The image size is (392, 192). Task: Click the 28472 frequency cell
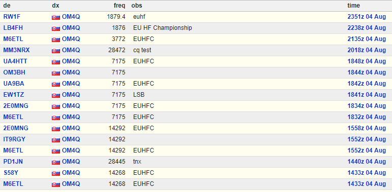tap(117, 50)
